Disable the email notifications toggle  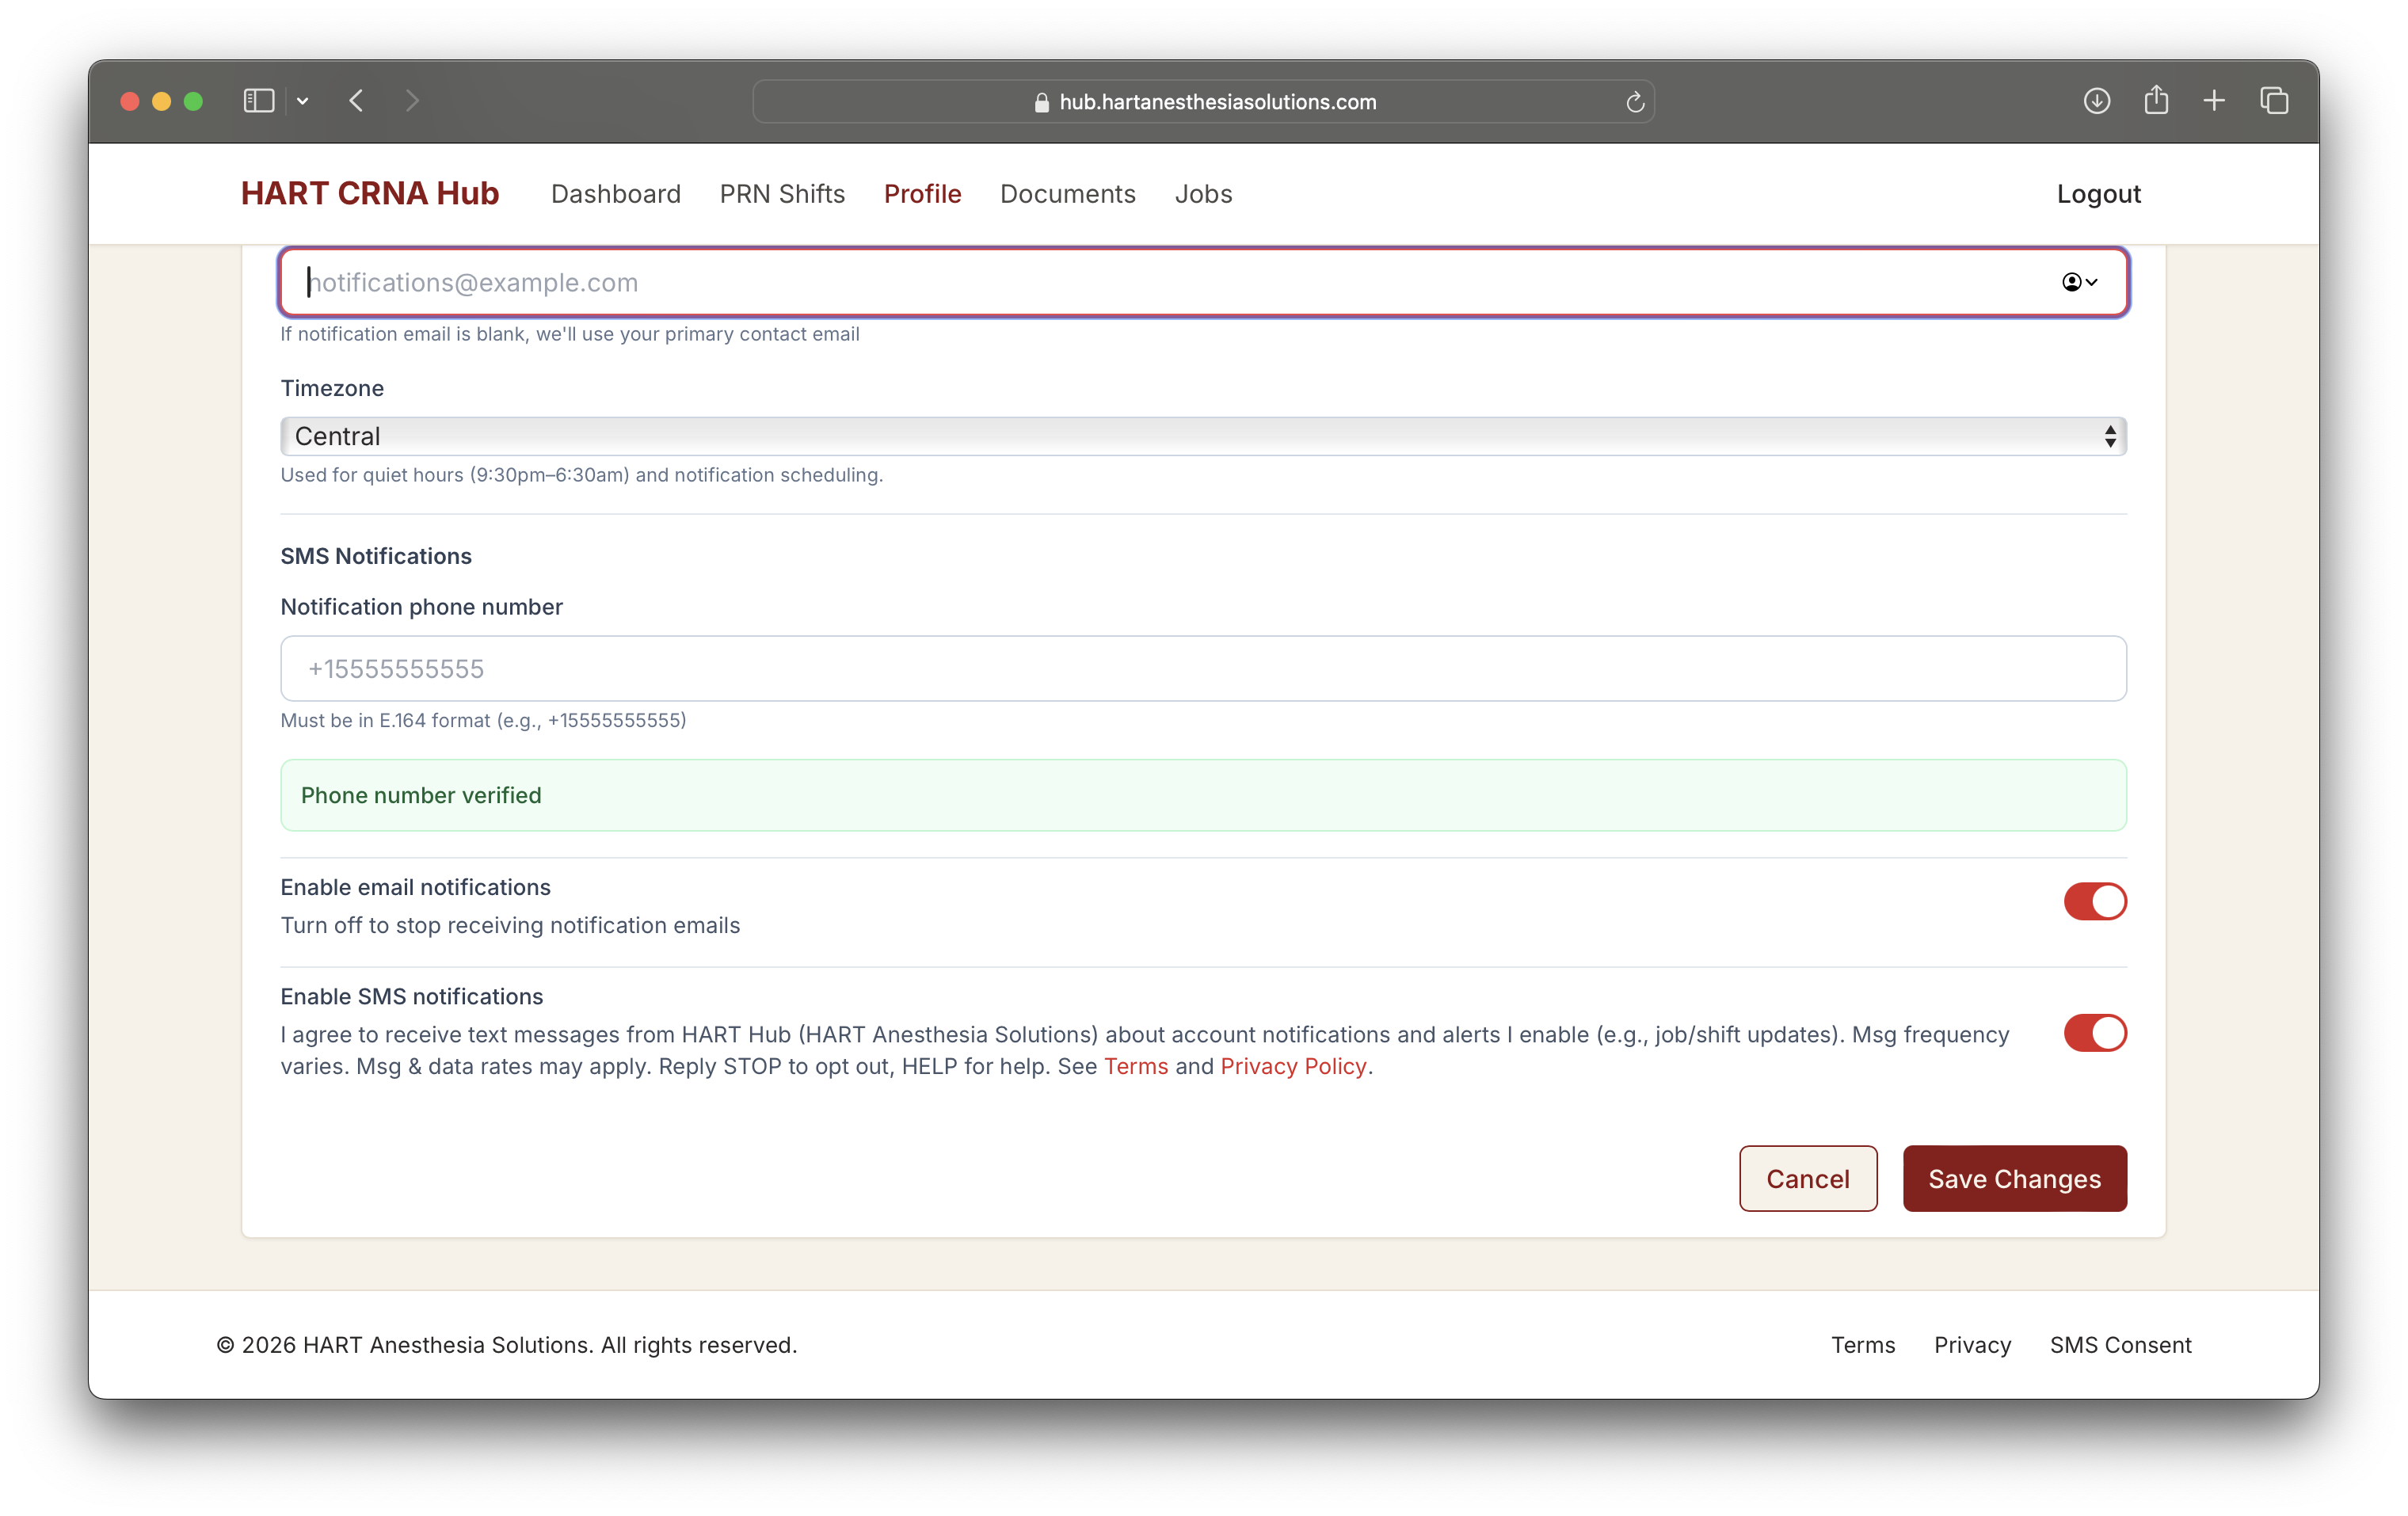click(x=2095, y=901)
